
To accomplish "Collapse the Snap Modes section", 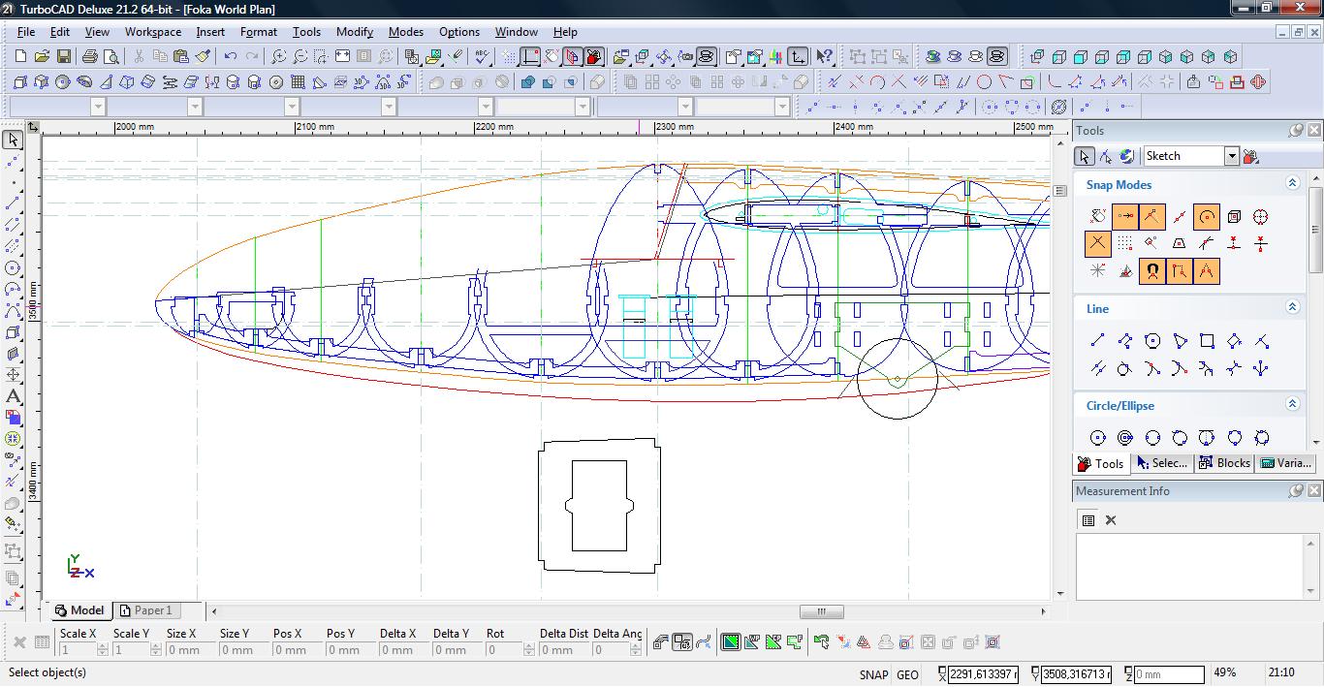I will [1292, 183].
